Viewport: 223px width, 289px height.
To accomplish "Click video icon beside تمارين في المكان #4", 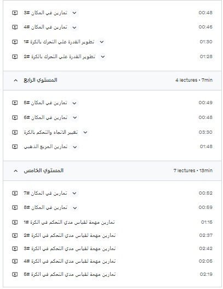I will coord(15,27).
